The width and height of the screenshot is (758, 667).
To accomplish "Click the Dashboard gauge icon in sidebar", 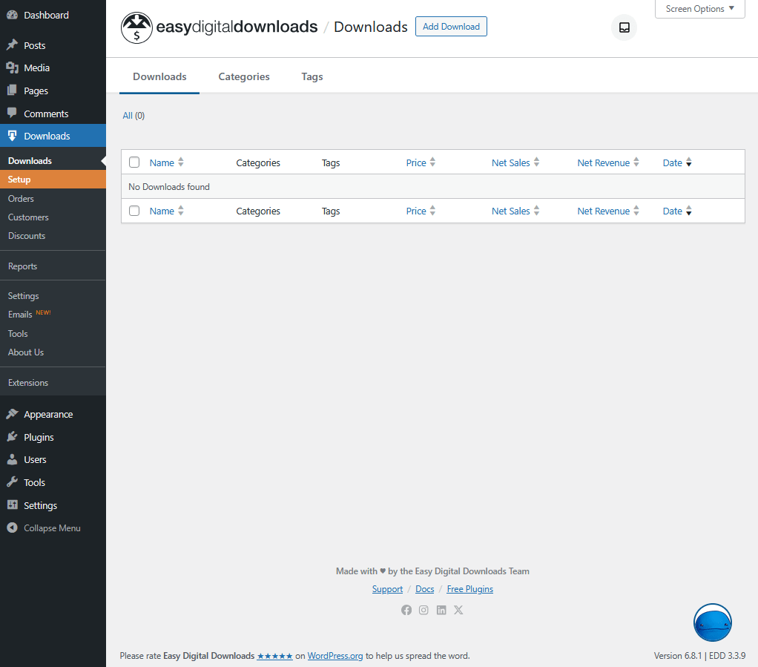I will (12, 15).
